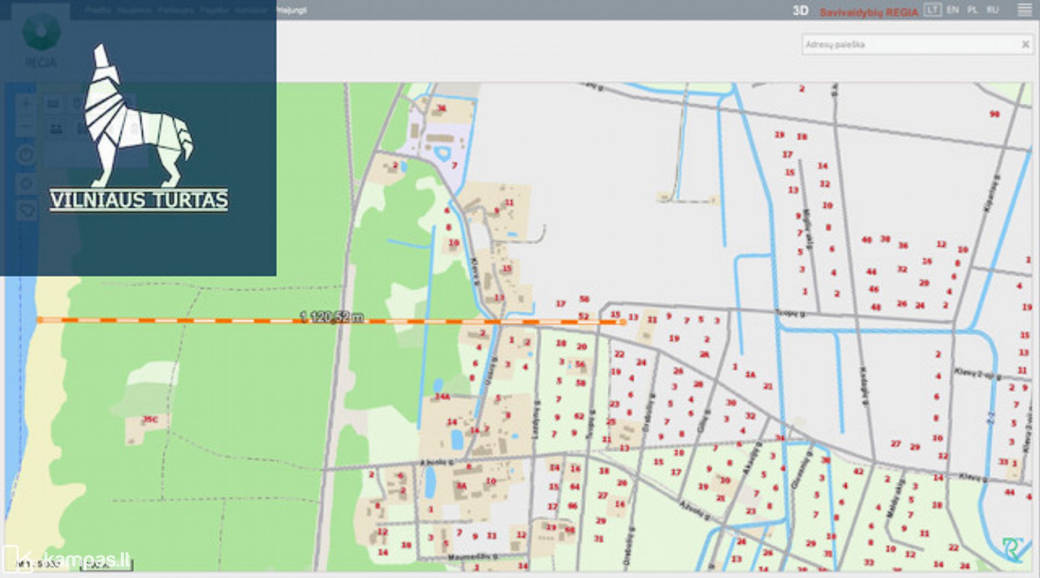Switch map to 3D view
1040x578 pixels.
click(800, 10)
